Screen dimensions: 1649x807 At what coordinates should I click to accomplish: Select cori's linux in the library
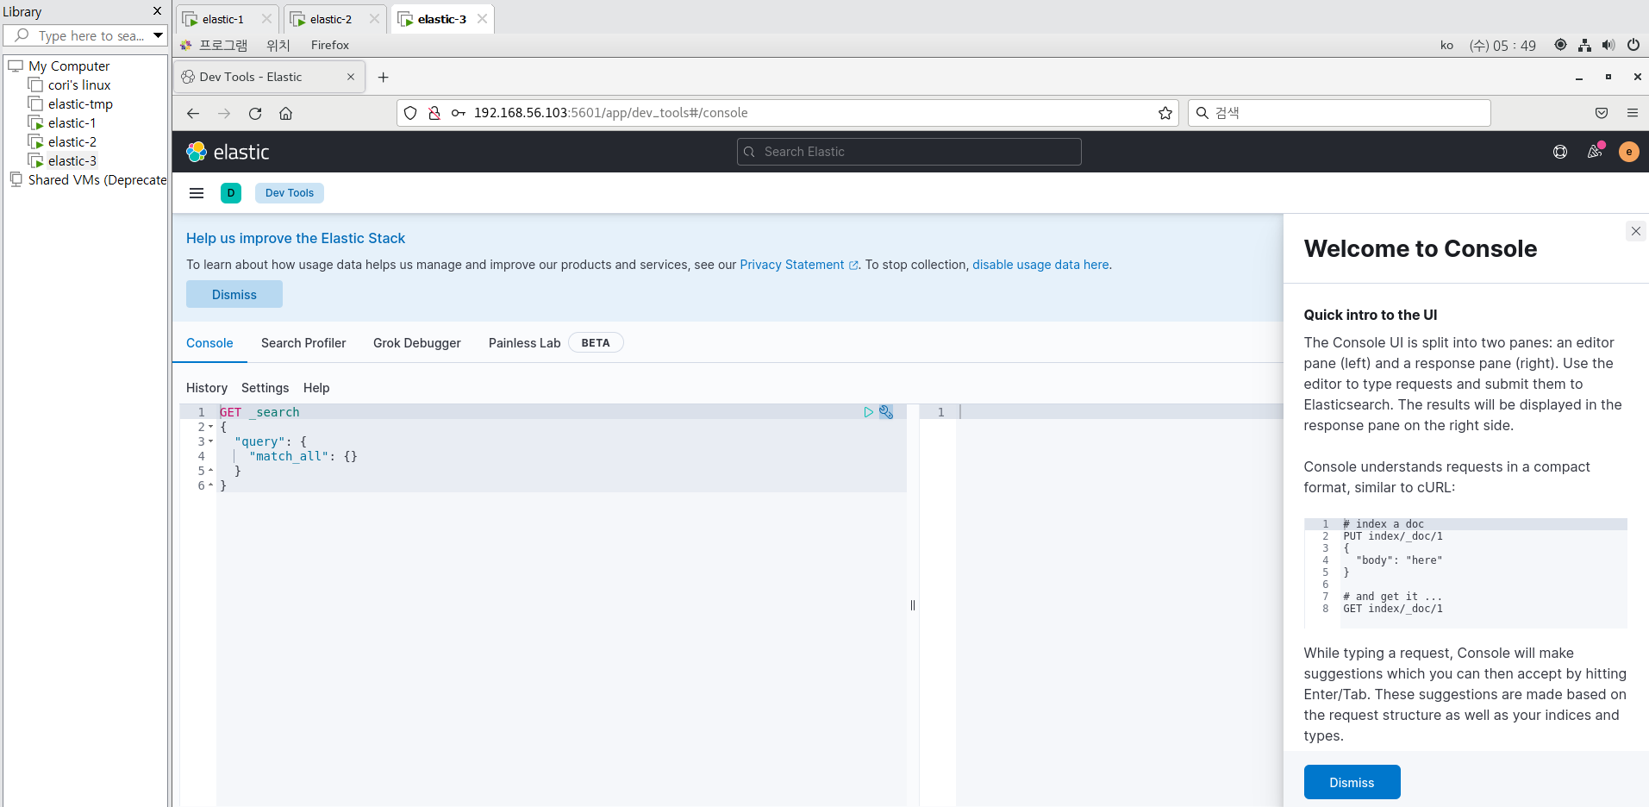pyautogui.click(x=79, y=84)
